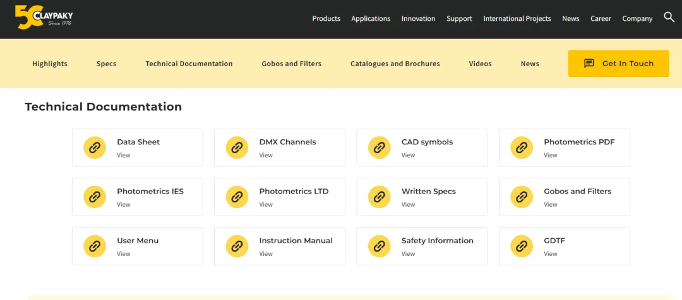Open the Career page
The width and height of the screenshot is (682, 300).
(x=601, y=19)
